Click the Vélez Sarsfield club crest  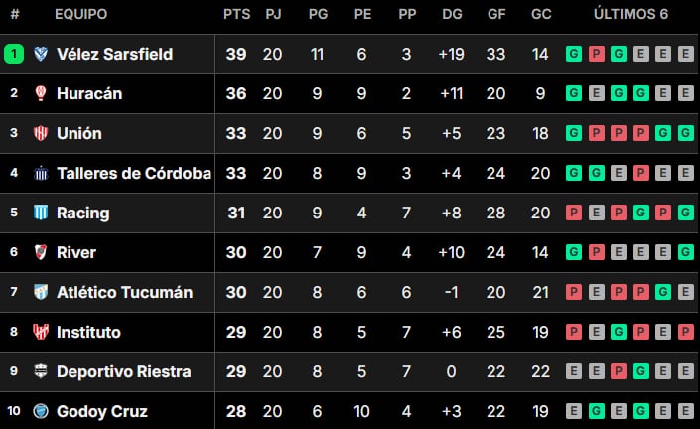click(x=41, y=54)
